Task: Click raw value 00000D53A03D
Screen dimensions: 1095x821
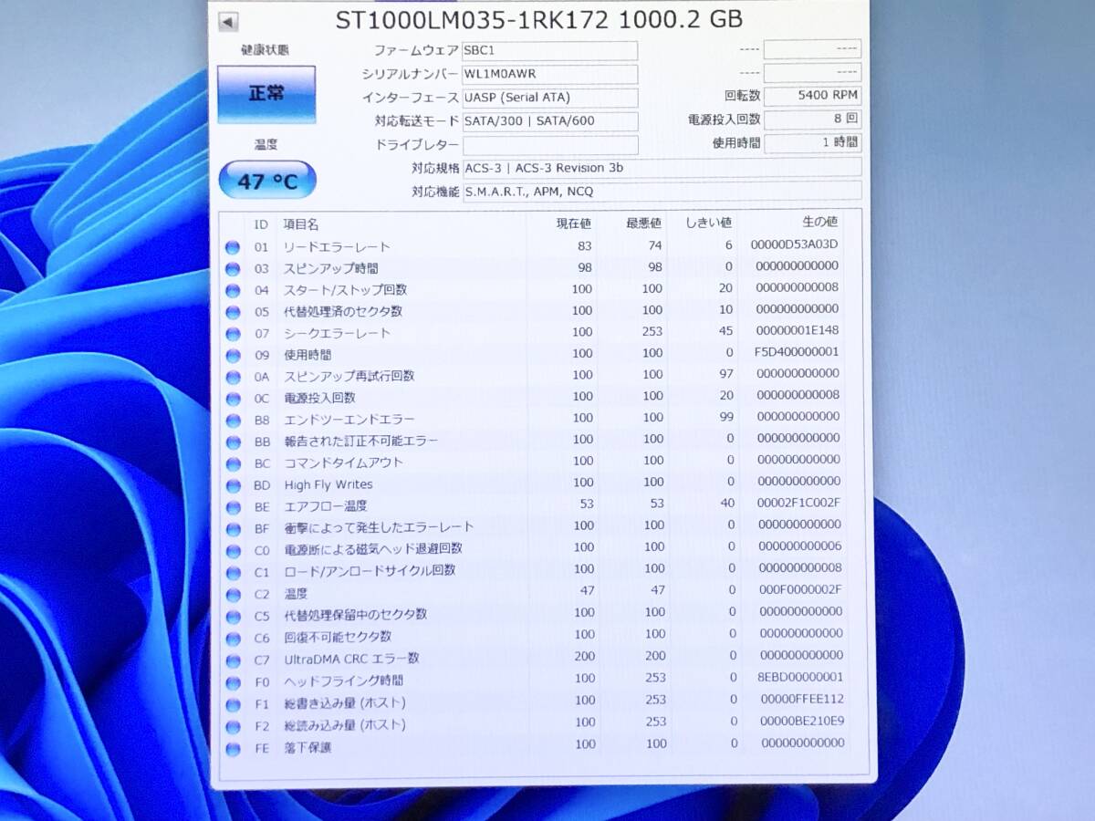Action: [x=794, y=244]
